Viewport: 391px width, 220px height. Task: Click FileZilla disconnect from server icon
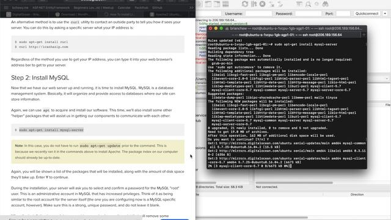click(x=271, y=4)
